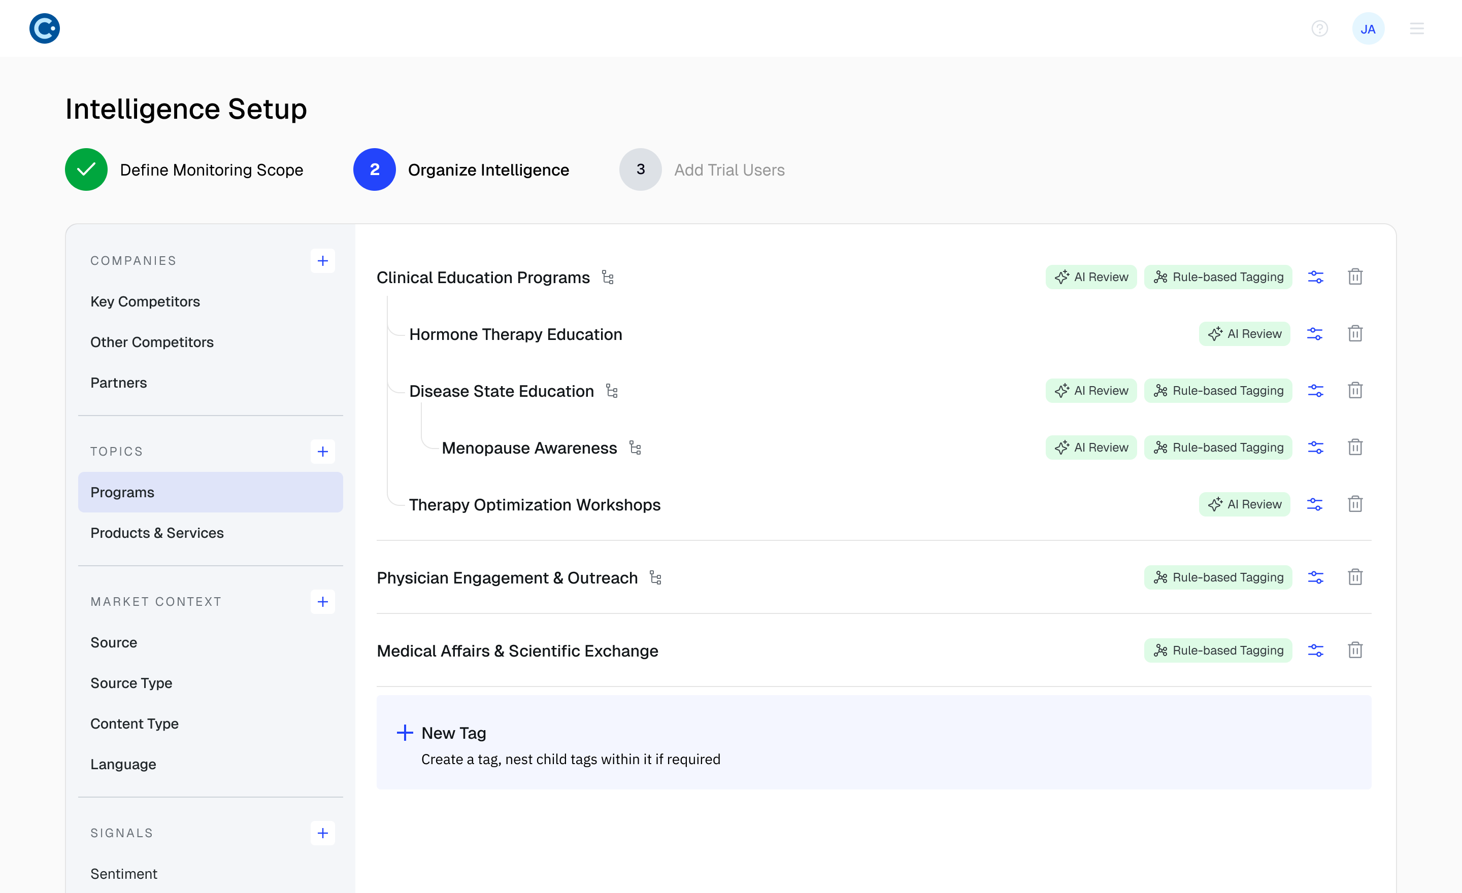1462x893 pixels.
Task: Add a new Market Context category
Action: pyautogui.click(x=323, y=602)
